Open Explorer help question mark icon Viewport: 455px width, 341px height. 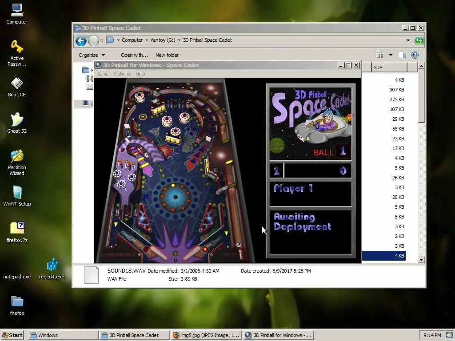(x=415, y=55)
